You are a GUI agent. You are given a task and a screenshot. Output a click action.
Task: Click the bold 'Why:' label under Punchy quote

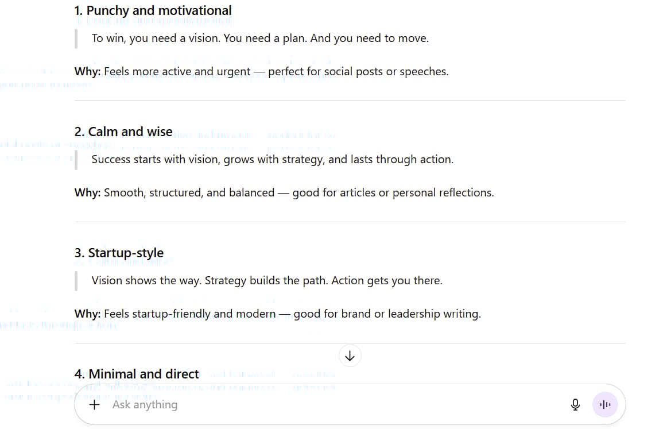tap(87, 72)
